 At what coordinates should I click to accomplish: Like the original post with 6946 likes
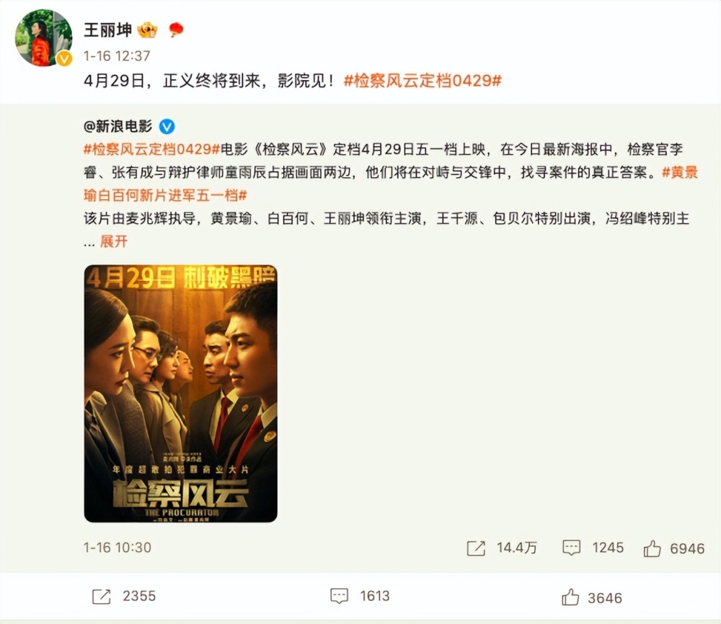click(652, 548)
